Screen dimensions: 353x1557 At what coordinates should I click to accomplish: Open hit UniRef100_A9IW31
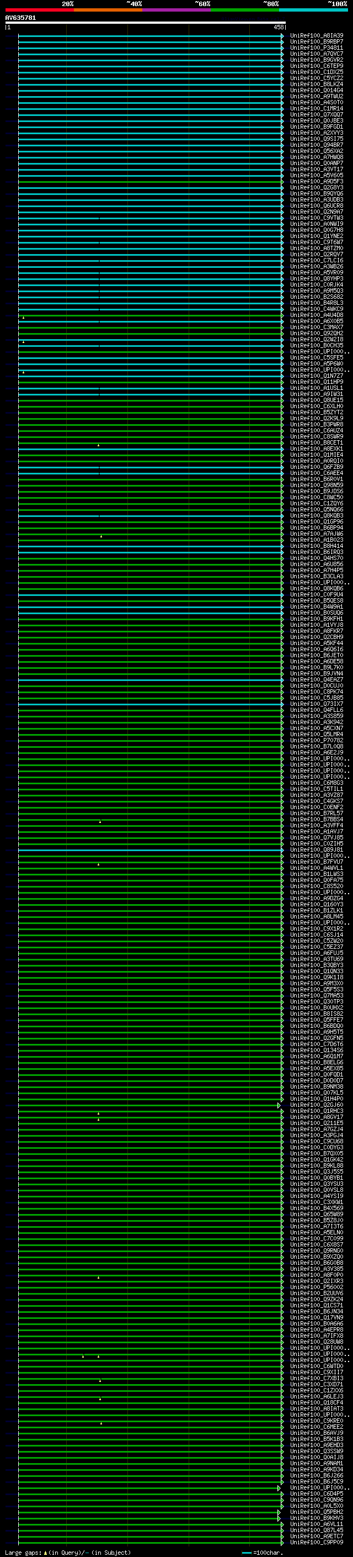[x=316, y=394]
